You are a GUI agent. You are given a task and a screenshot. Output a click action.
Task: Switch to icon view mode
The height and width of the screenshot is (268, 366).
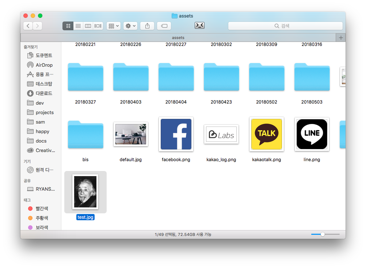click(68, 26)
